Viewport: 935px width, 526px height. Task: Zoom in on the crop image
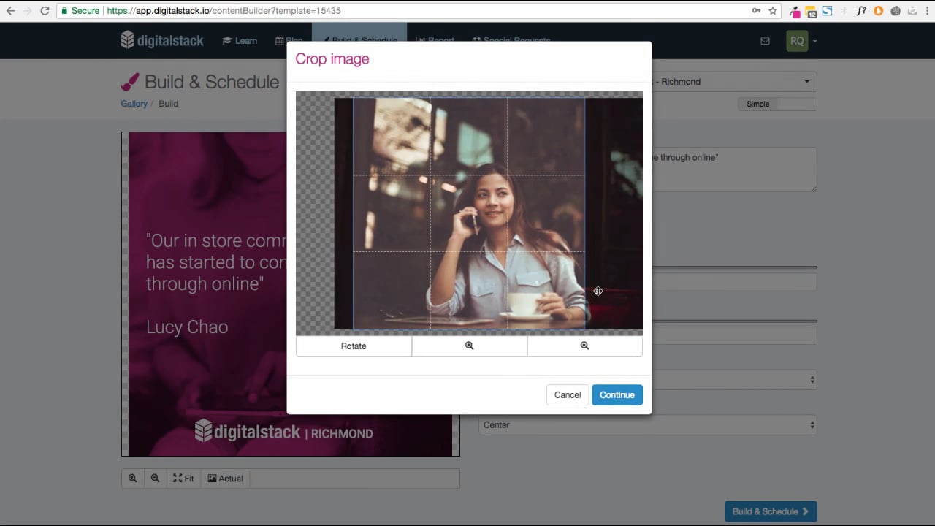[x=469, y=346]
